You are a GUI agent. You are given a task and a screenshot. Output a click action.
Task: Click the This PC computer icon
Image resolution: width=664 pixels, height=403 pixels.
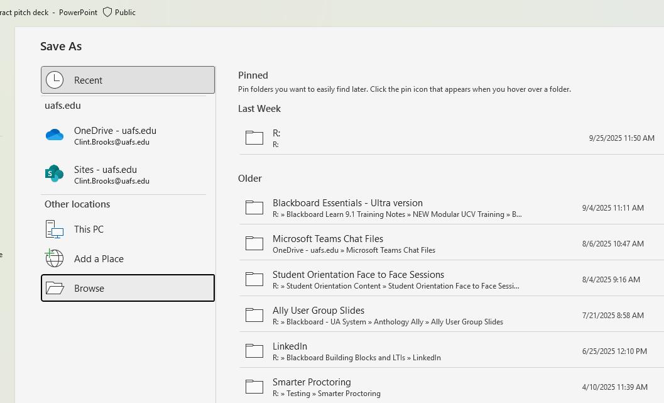coord(55,229)
